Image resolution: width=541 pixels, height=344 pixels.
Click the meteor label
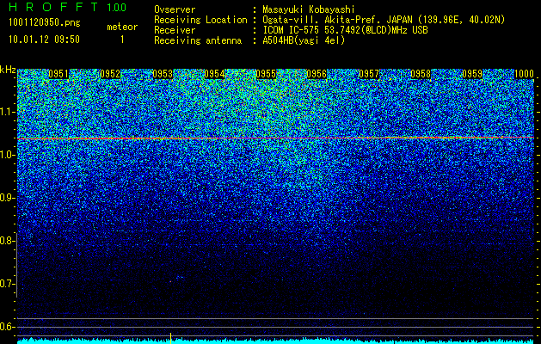[122, 27]
